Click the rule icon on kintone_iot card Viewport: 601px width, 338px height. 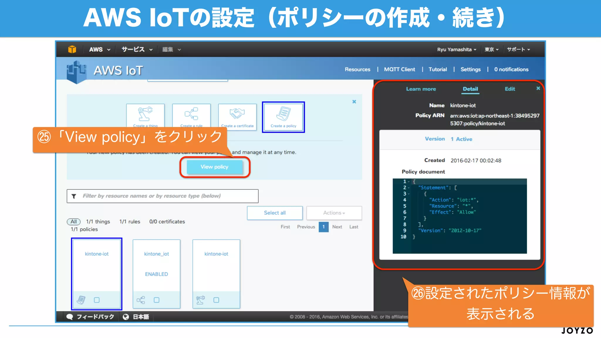click(x=141, y=300)
